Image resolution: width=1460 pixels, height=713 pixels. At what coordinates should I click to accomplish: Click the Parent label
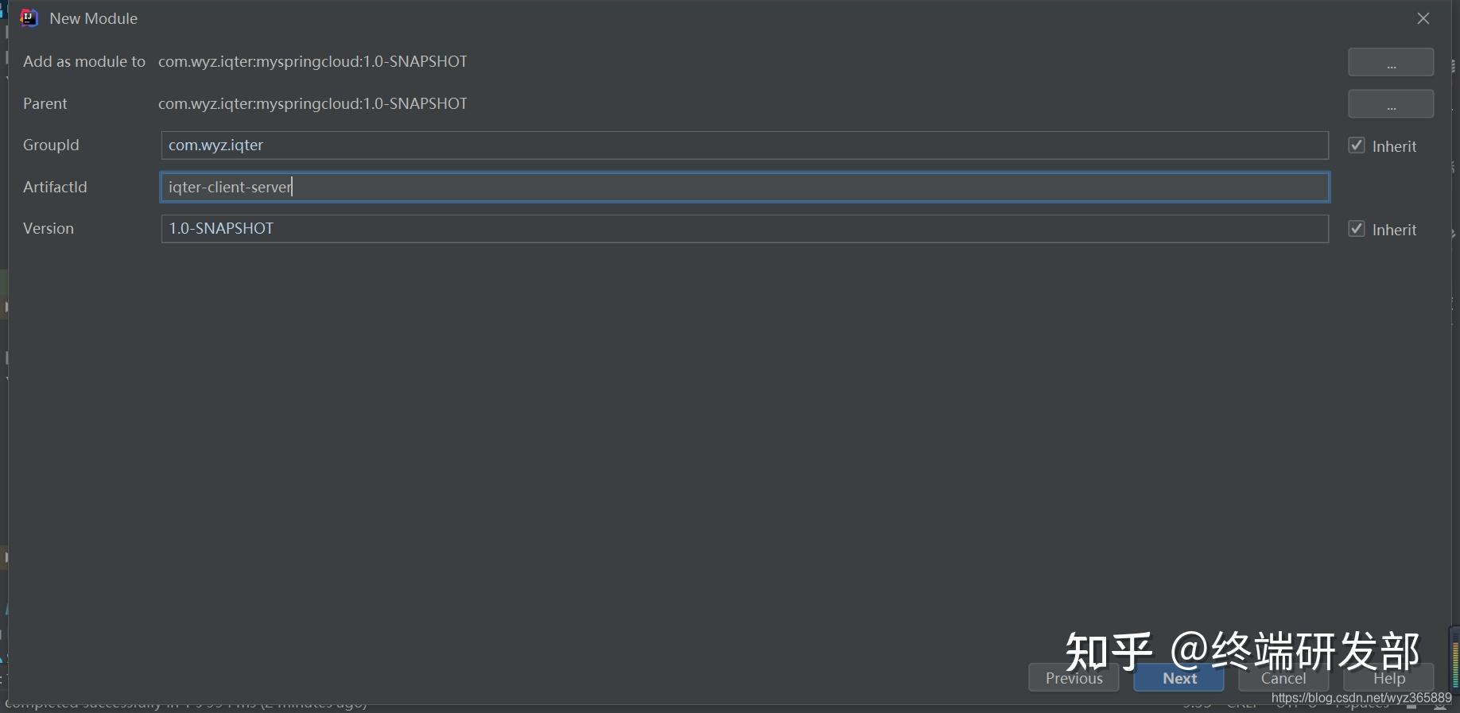coord(45,104)
